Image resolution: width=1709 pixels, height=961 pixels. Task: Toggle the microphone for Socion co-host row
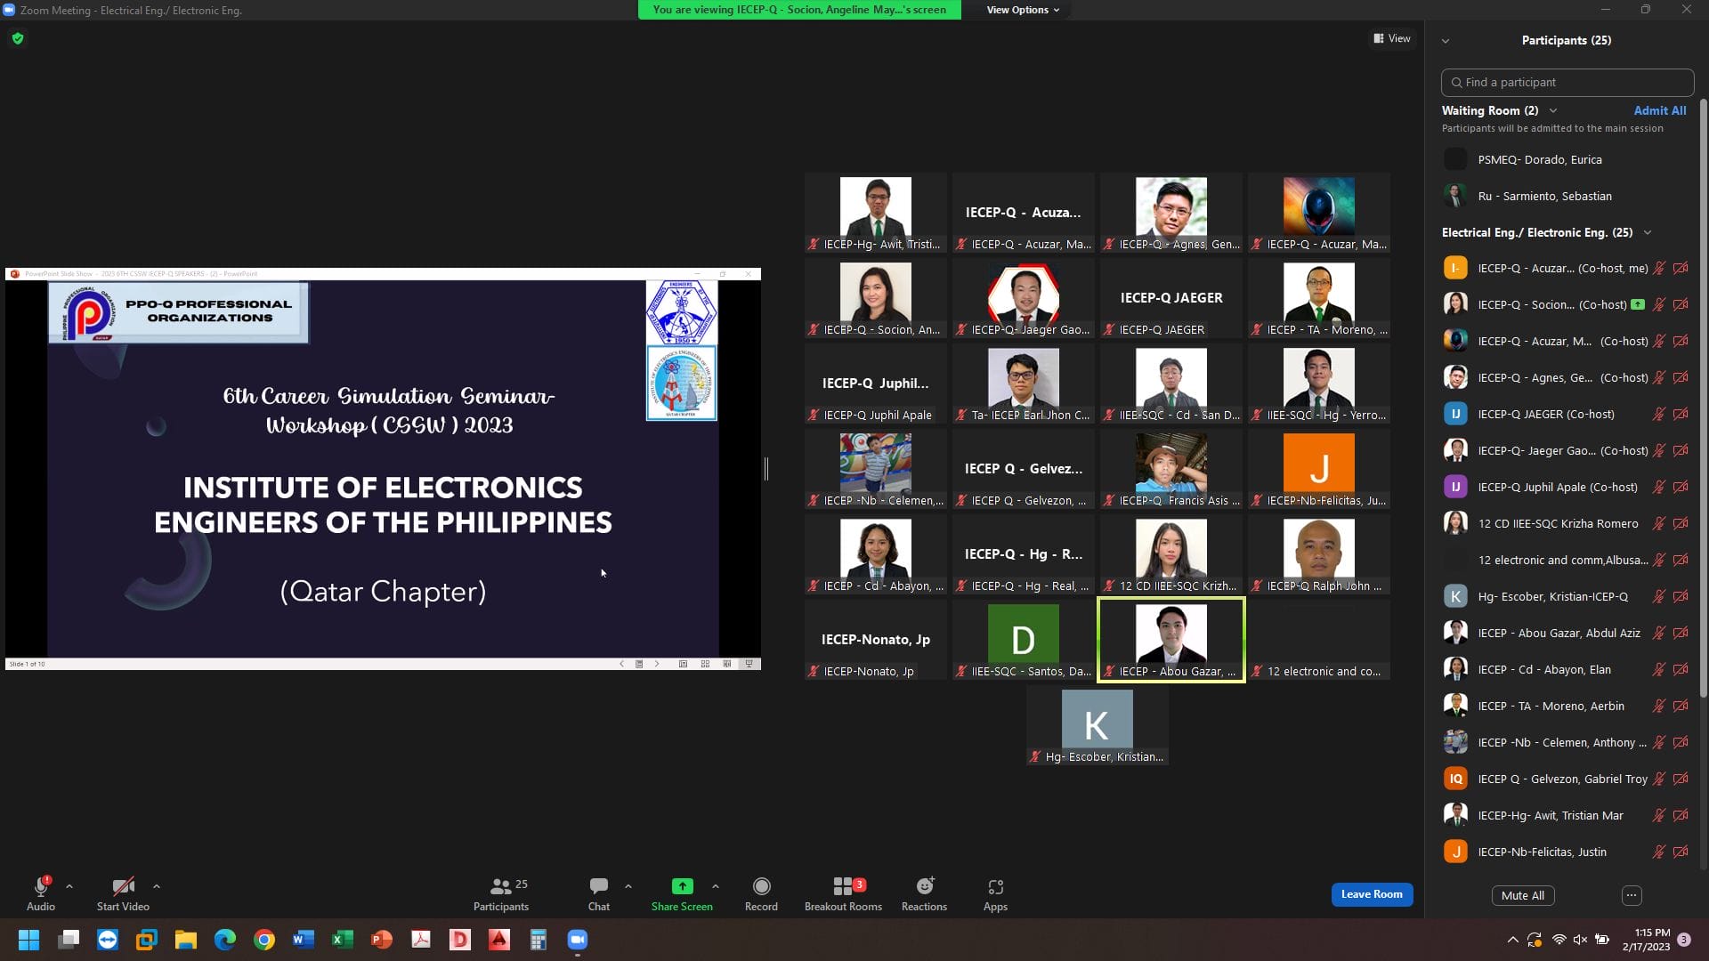(x=1659, y=304)
